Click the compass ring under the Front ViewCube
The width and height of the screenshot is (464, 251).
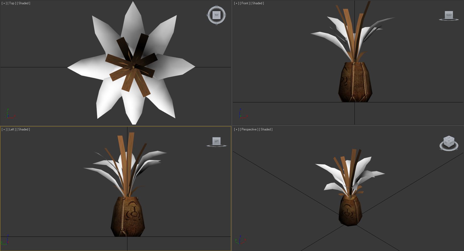449,20
